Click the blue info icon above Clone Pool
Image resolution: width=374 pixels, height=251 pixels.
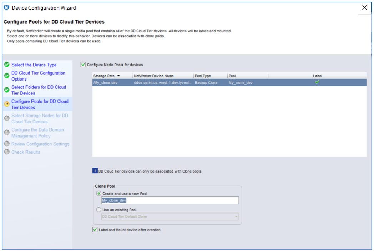point(95,171)
